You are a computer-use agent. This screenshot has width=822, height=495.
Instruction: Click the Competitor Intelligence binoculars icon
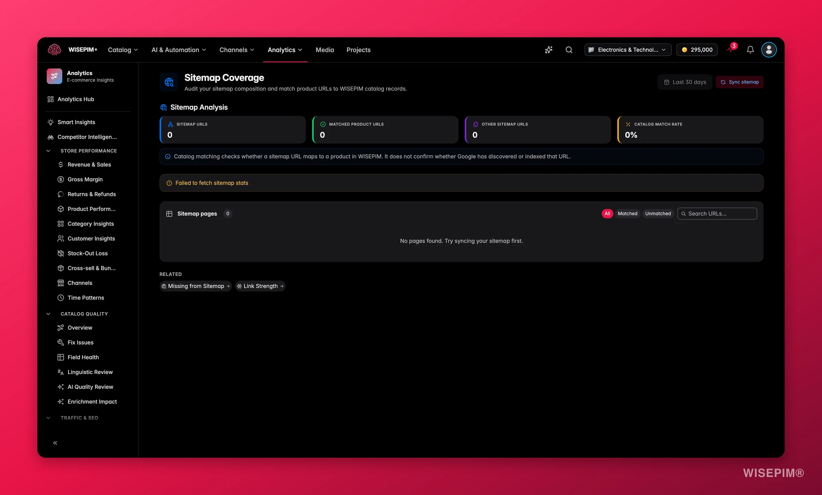click(x=51, y=137)
